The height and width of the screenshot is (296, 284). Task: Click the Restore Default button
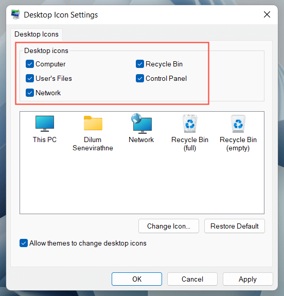[x=235, y=226]
